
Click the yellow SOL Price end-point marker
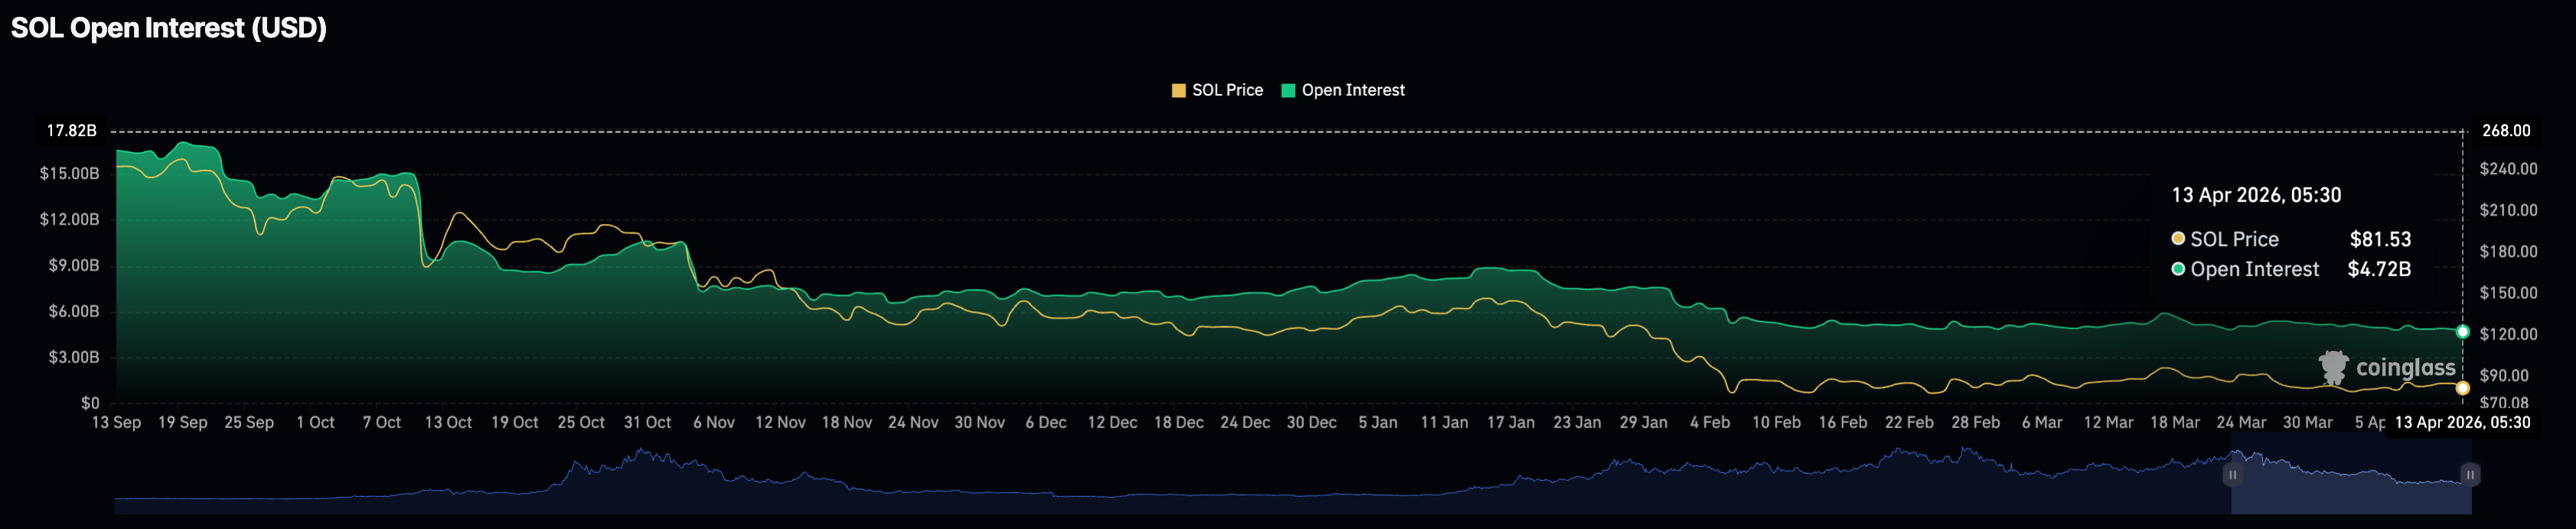coord(2462,388)
